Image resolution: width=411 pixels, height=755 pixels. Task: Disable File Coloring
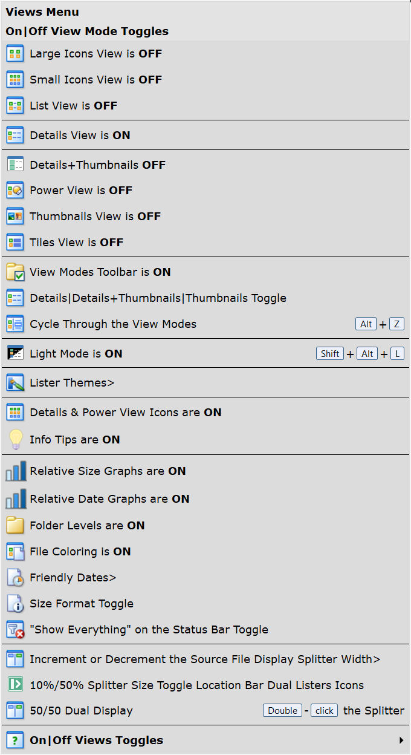coord(205,551)
